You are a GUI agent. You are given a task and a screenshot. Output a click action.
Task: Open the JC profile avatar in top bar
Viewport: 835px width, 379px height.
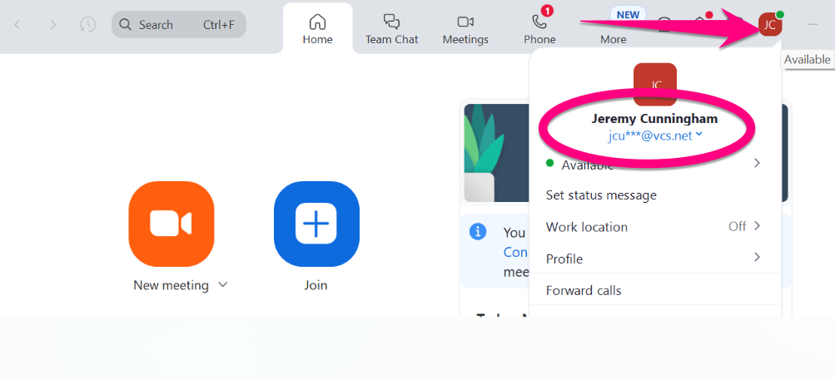770,25
